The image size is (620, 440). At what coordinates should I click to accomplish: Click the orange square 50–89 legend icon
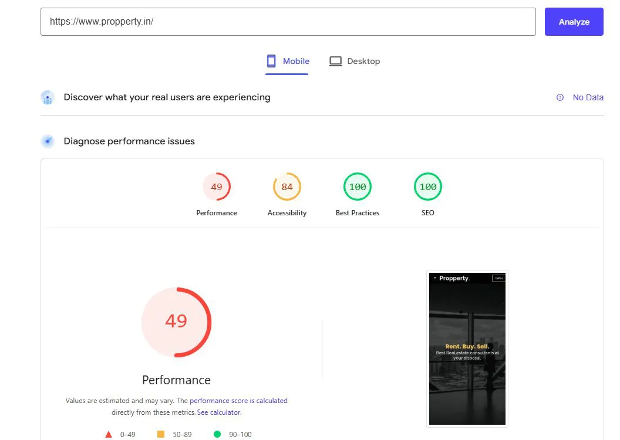161,434
